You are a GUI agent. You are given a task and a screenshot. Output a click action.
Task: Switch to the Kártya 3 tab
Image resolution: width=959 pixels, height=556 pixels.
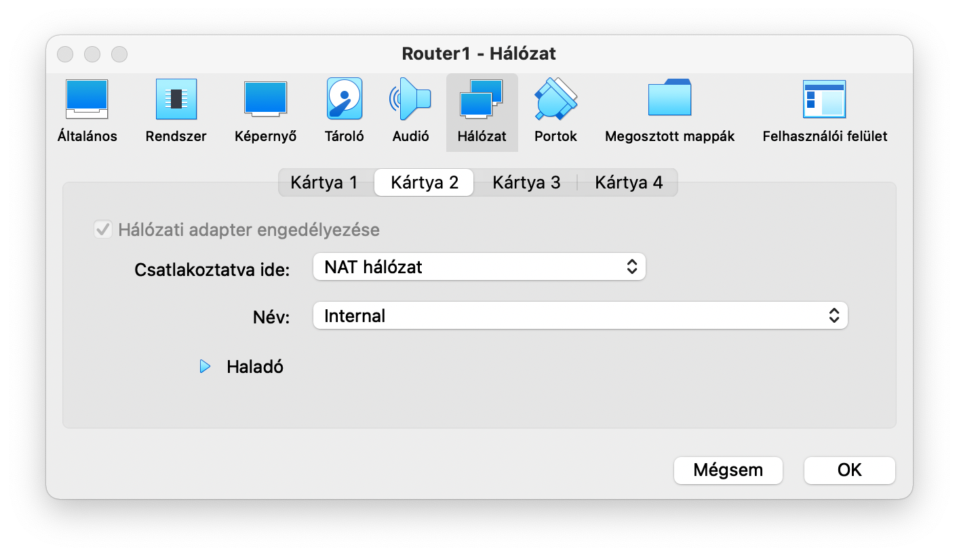pyautogui.click(x=526, y=182)
